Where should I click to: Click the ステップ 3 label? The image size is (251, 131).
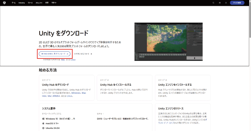pos(163,80)
